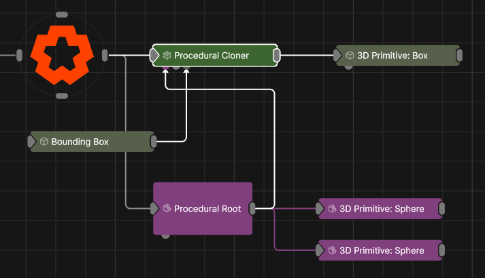This screenshot has height=278, width=485.
Task: Click the Bounding Box output connector
Action: (x=154, y=142)
